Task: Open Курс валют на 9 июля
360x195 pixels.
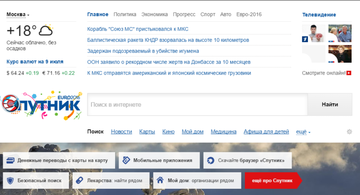Action: coord(35,62)
